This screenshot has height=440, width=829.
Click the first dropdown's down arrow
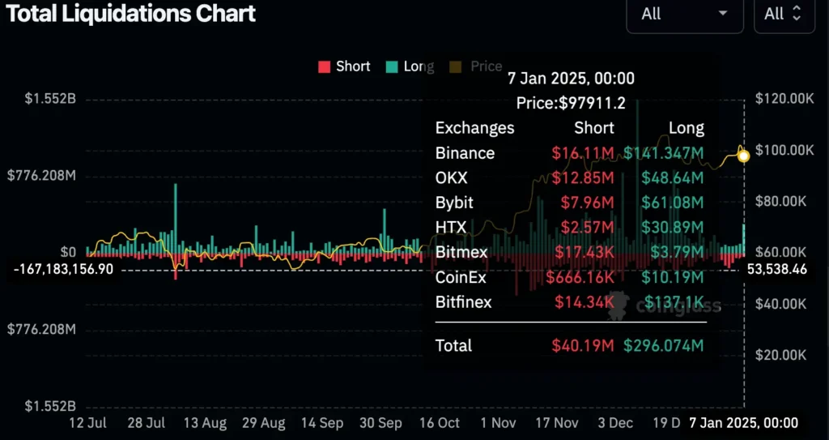pyautogui.click(x=723, y=14)
